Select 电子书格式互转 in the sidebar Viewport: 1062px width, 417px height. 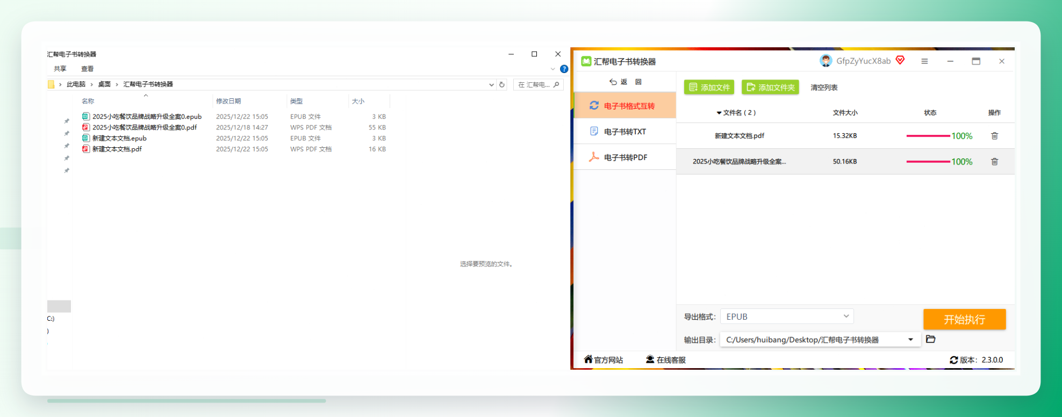click(x=625, y=106)
